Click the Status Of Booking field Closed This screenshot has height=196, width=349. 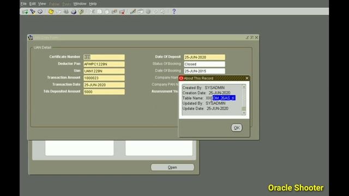204,64
